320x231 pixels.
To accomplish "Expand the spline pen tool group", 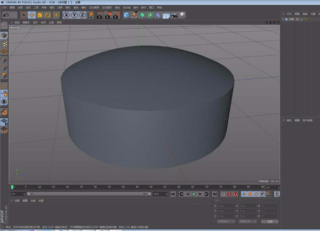I will [x=134, y=15].
